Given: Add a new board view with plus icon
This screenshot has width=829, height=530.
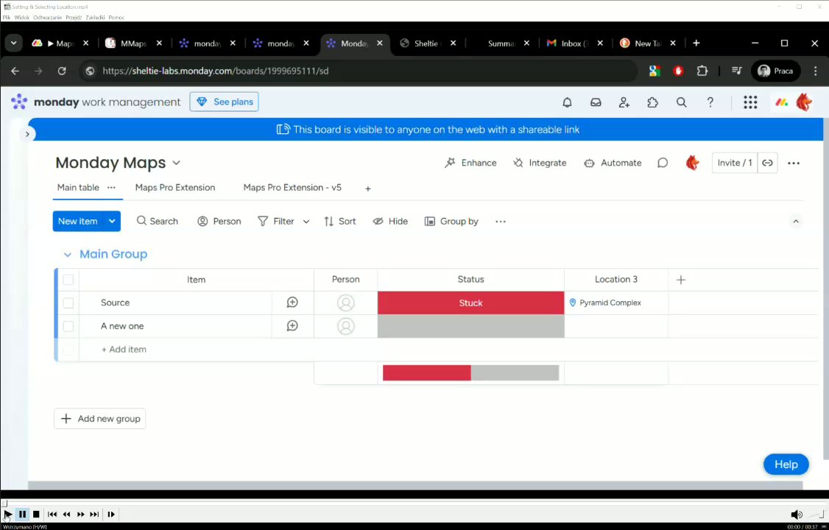Looking at the screenshot, I should coord(368,188).
